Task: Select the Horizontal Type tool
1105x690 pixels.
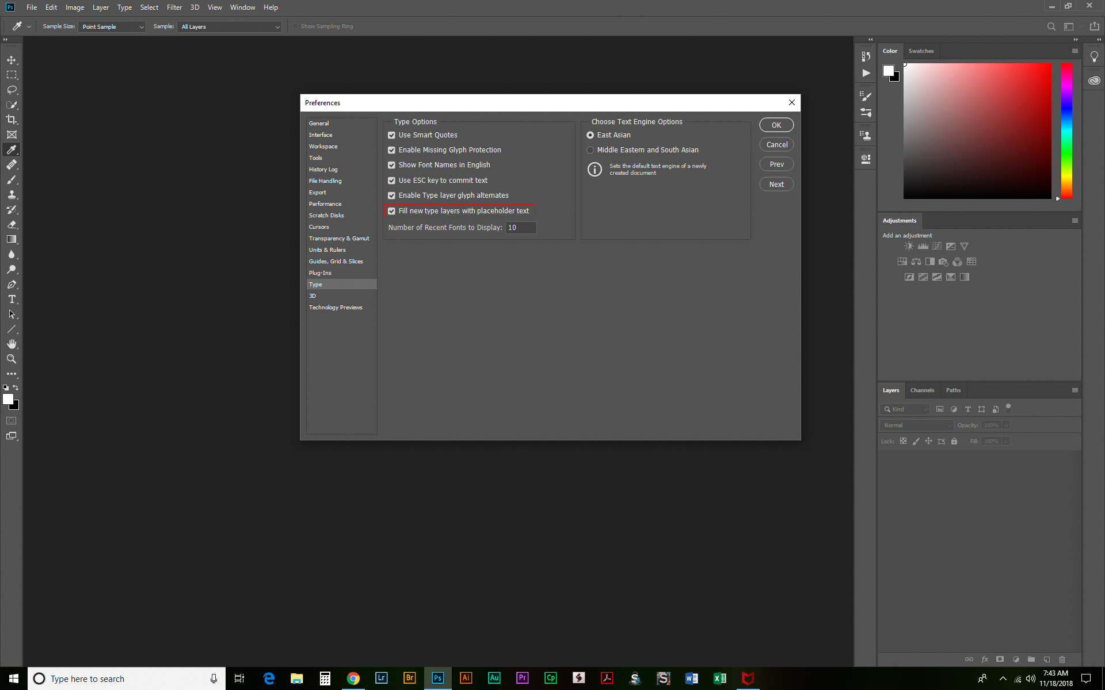Action: point(12,299)
